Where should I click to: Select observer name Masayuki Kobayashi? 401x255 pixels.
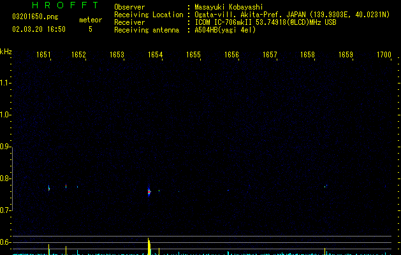tap(229, 7)
